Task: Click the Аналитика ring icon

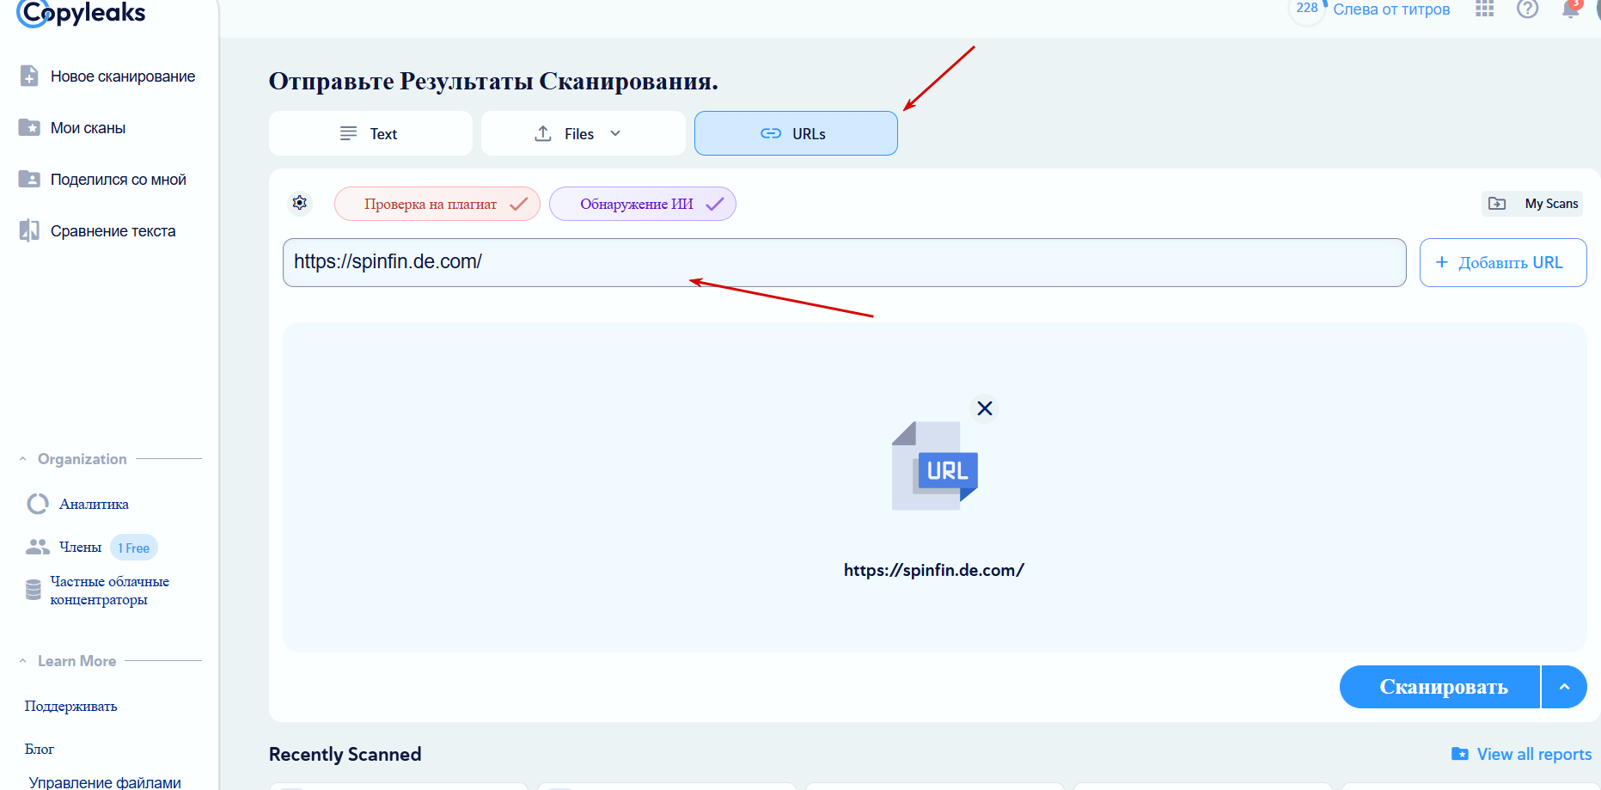Action: (x=38, y=504)
